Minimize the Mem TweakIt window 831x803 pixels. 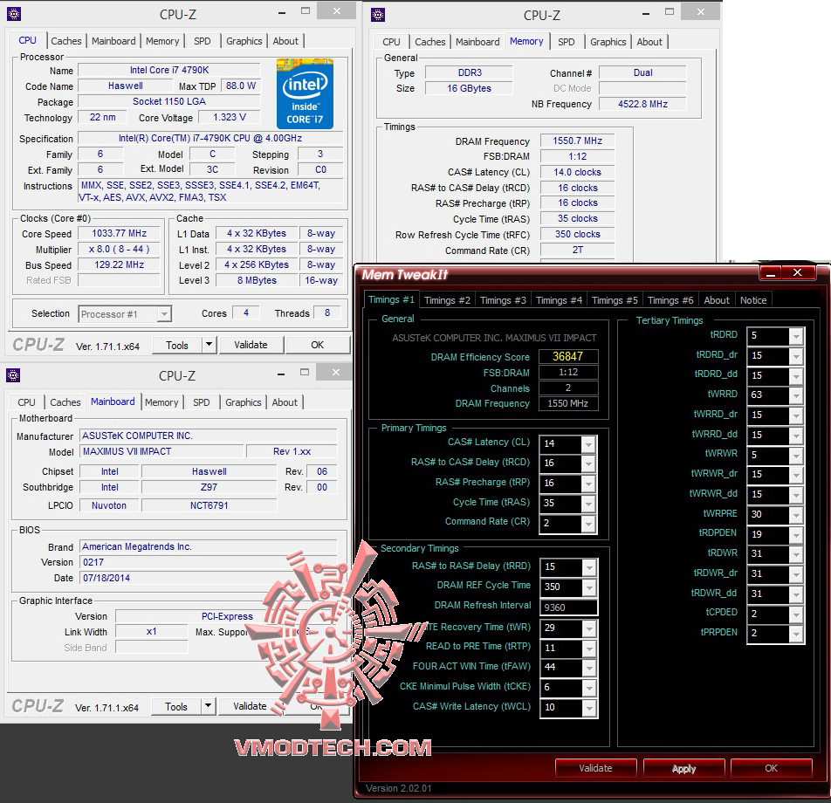coord(771,273)
